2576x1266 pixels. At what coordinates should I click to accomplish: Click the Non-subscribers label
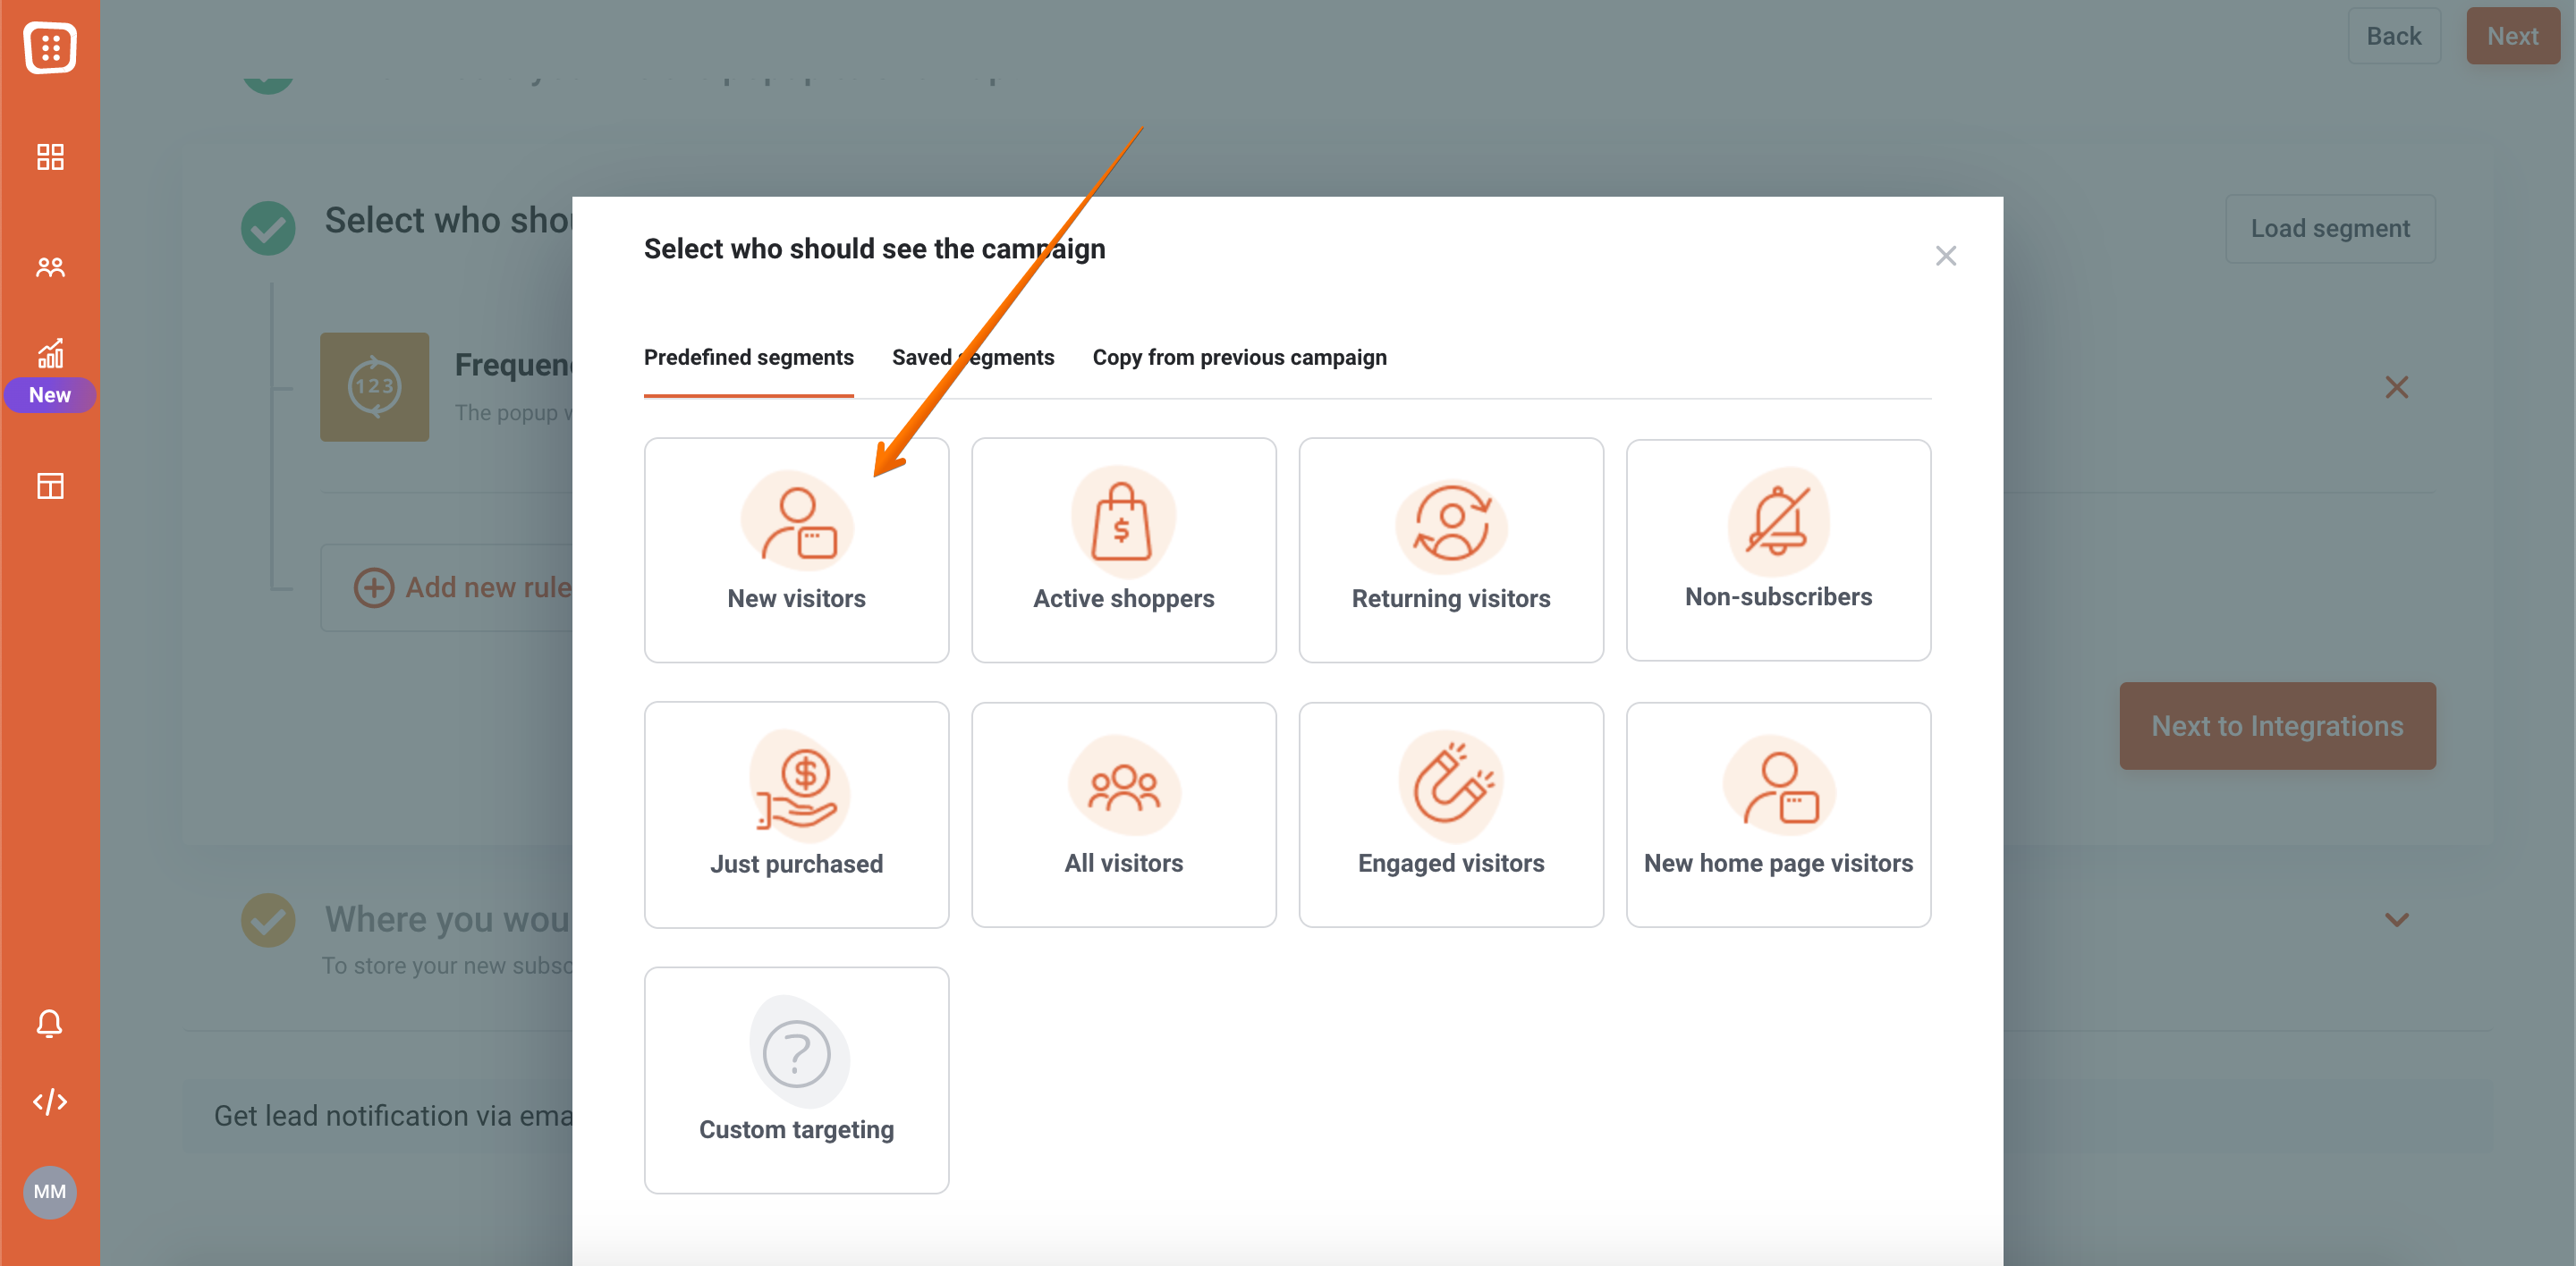point(1778,596)
